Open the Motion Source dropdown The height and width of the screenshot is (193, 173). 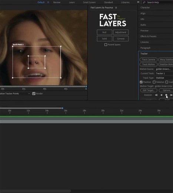pyautogui.click(x=164, y=69)
